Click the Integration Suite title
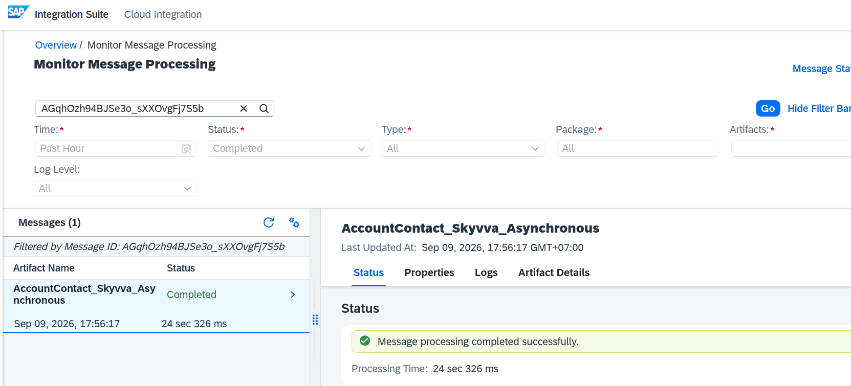Screen dimensions: 851x386 (x=72, y=14)
